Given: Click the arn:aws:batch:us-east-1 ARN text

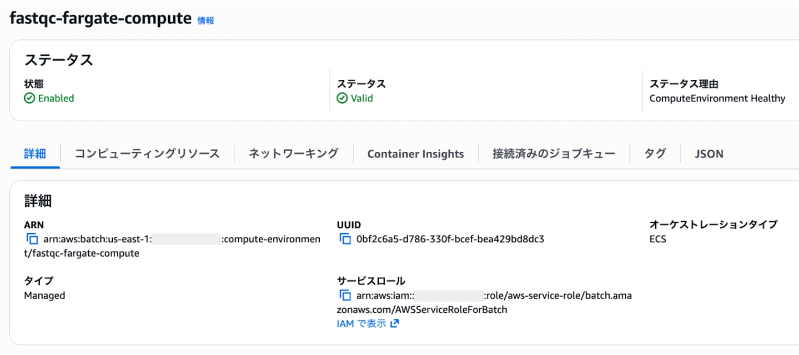Looking at the screenshot, I should pyautogui.click(x=172, y=246).
